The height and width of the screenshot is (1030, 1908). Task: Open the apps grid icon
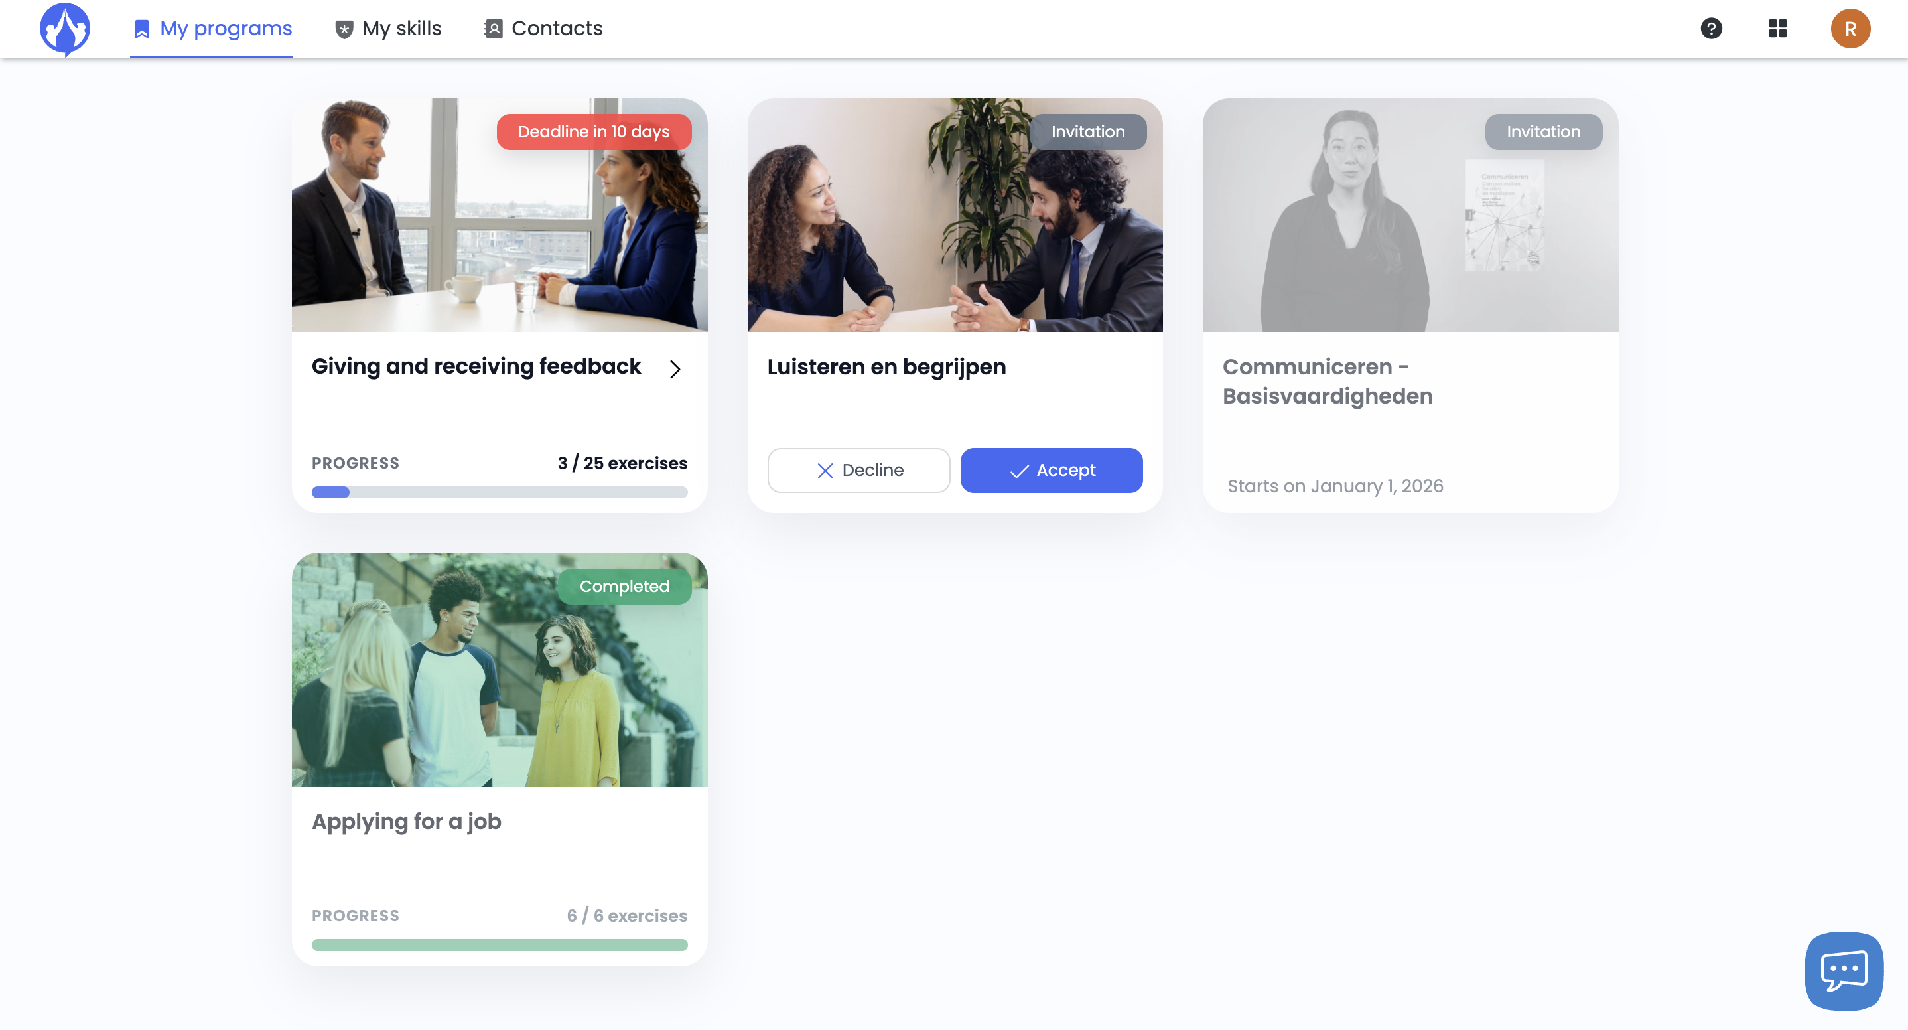pos(1778,29)
